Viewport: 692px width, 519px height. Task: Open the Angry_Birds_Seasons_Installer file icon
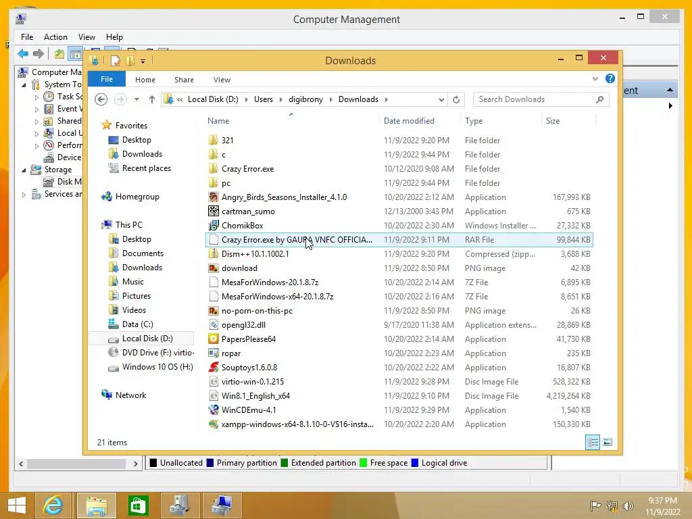pyautogui.click(x=214, y=197)
